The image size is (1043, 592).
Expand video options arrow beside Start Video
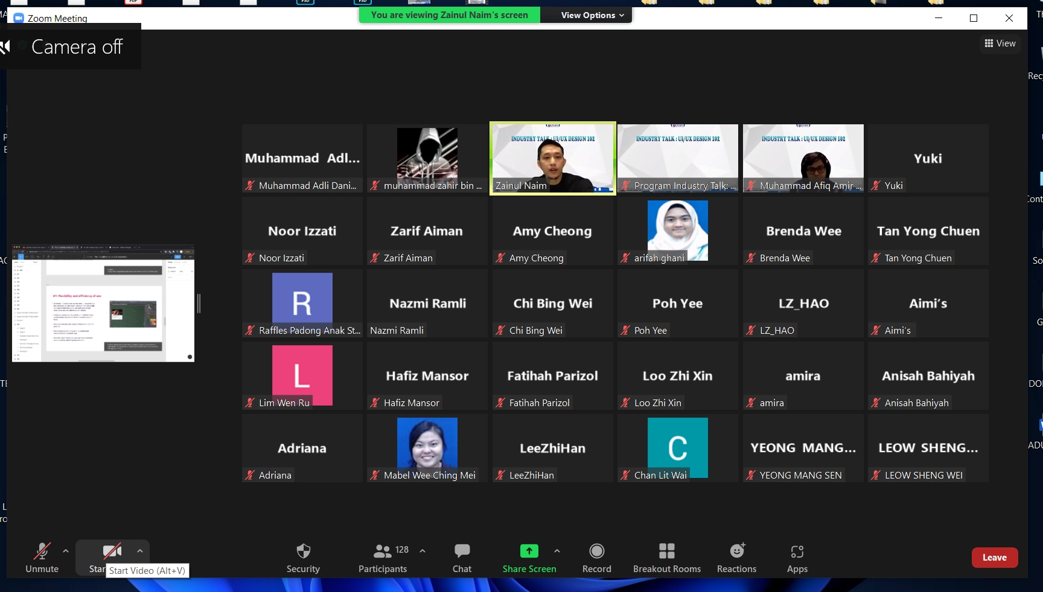[x=140, y=551]
